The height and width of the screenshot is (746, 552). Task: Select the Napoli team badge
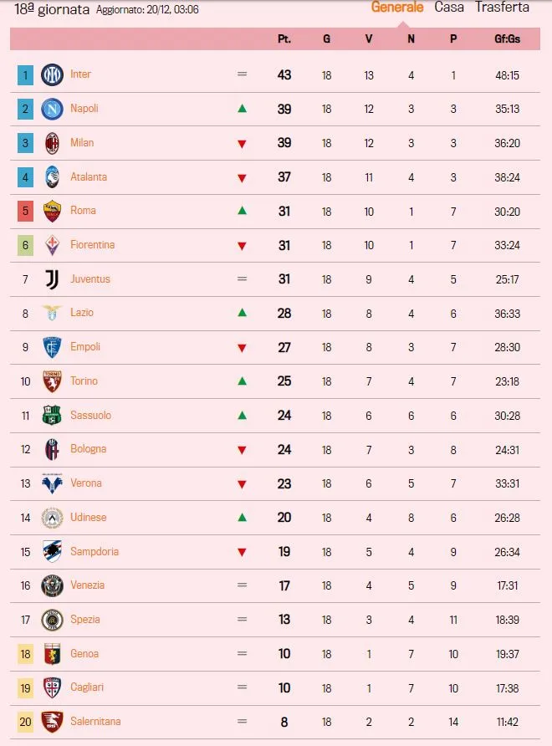pos(50,108)
